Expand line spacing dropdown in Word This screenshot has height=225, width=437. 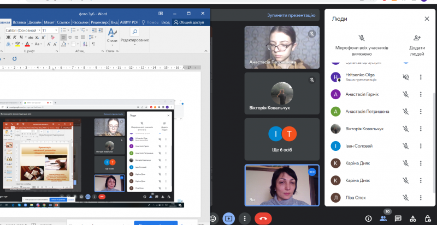coord(96,37)
